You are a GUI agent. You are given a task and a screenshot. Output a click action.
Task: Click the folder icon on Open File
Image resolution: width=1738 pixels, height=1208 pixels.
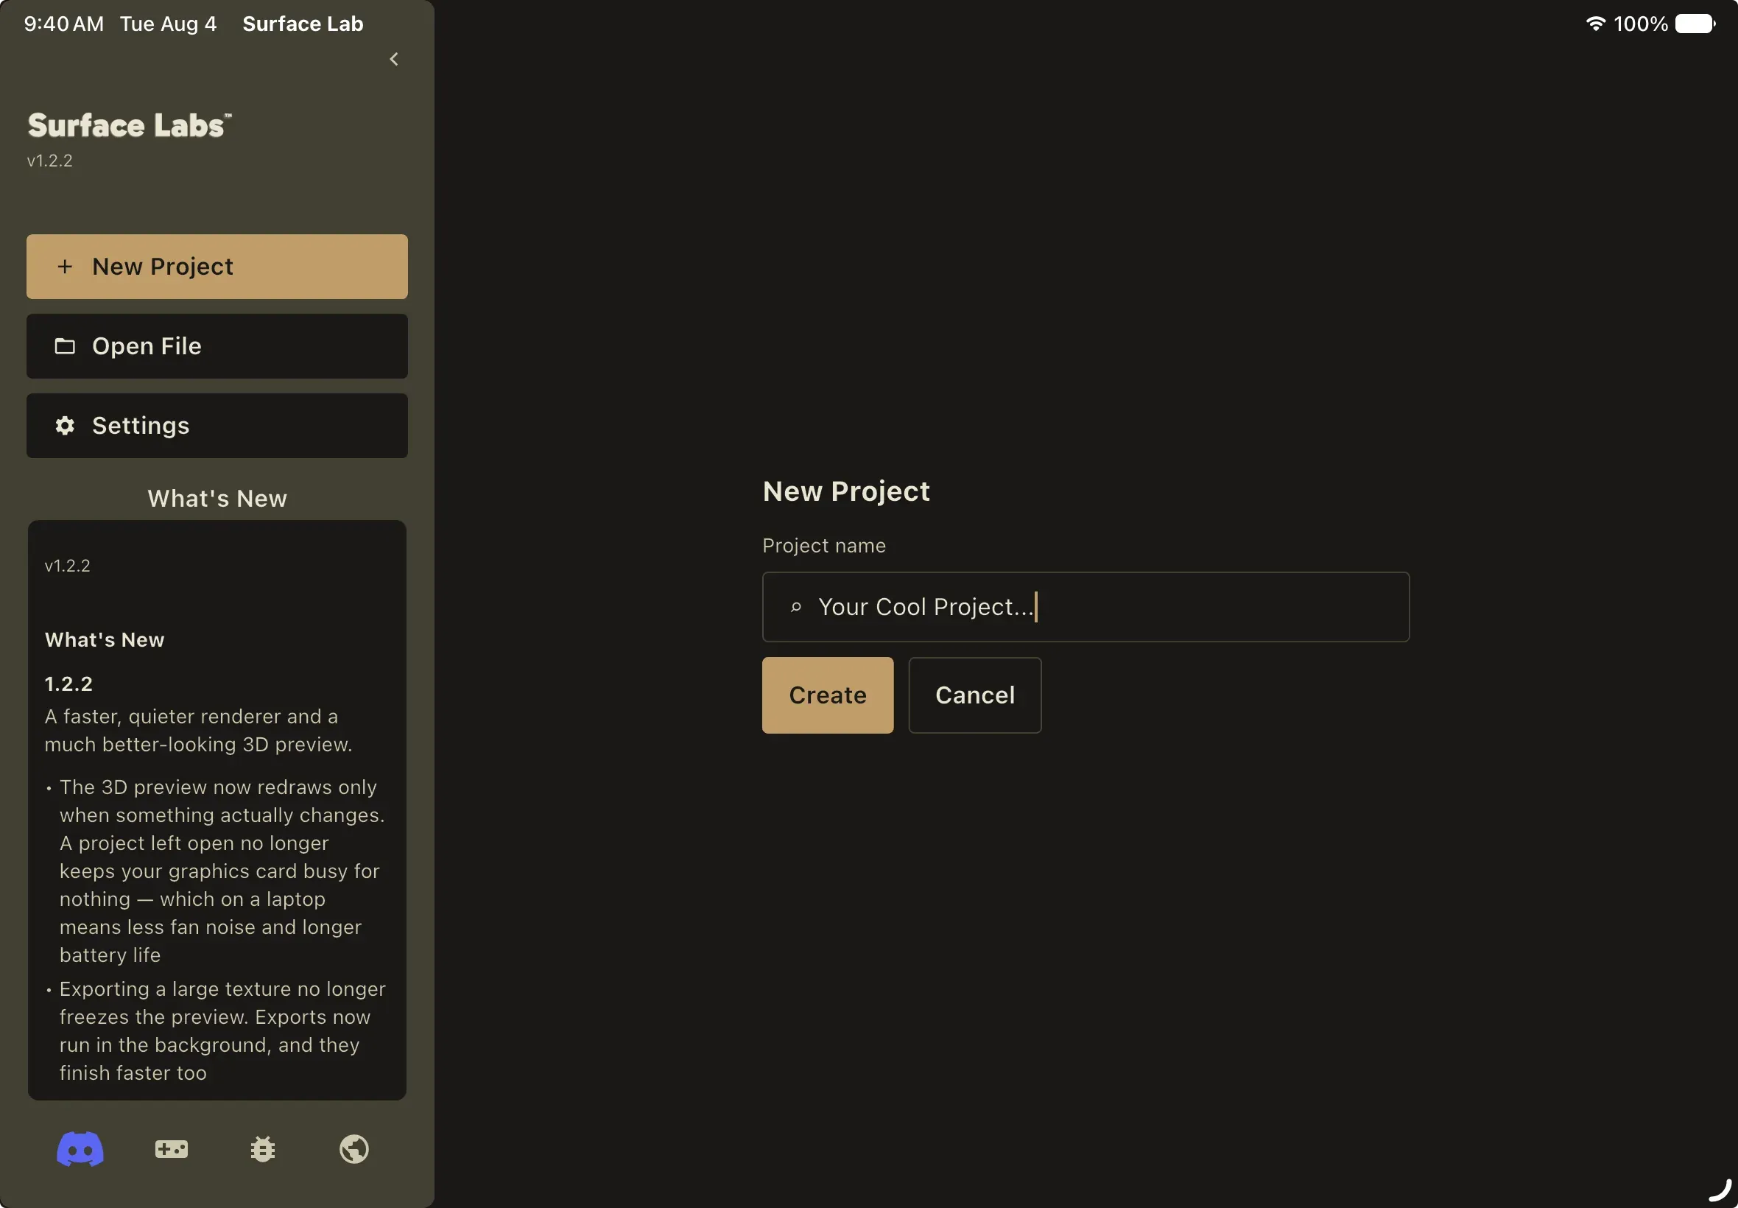pos(65,346)
